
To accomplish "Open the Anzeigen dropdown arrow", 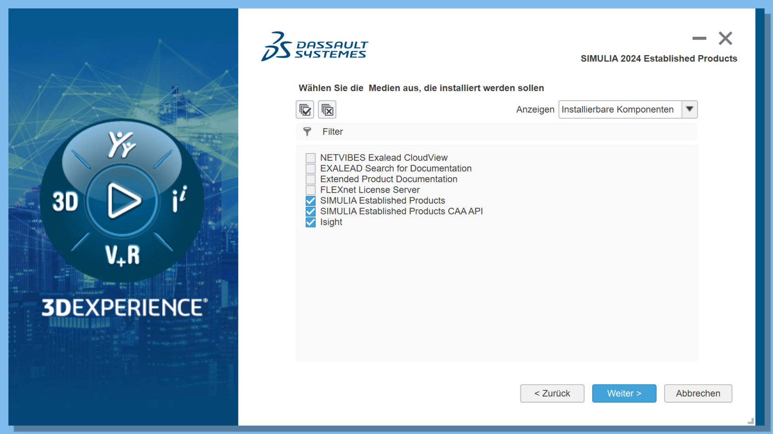I will (x=689, y=109).
